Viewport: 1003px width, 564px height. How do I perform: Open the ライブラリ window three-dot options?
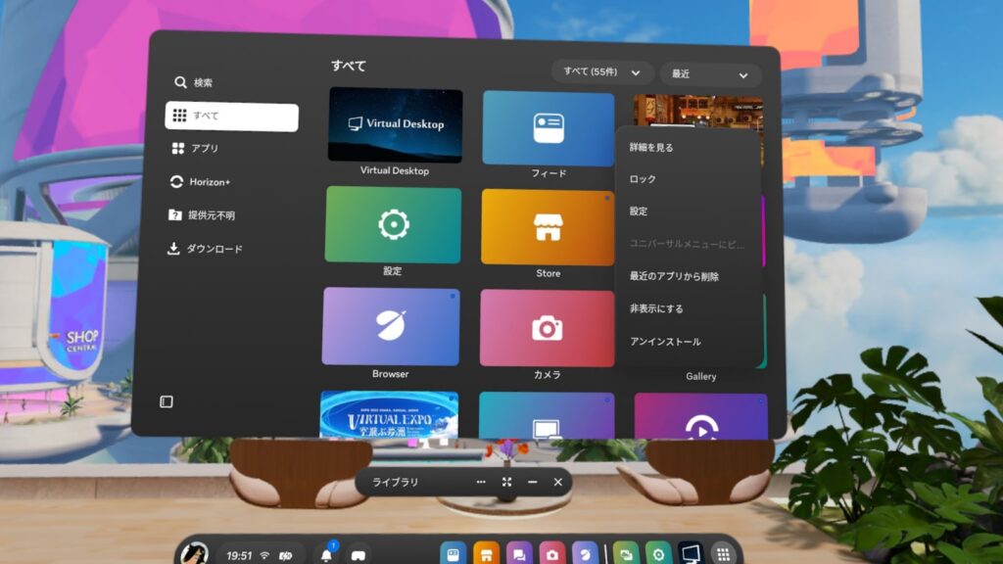click(x=481, y=482)
